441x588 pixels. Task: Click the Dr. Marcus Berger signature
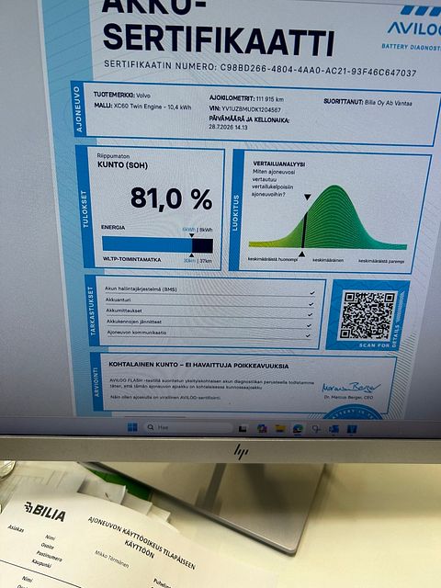[x=351, y=388]
